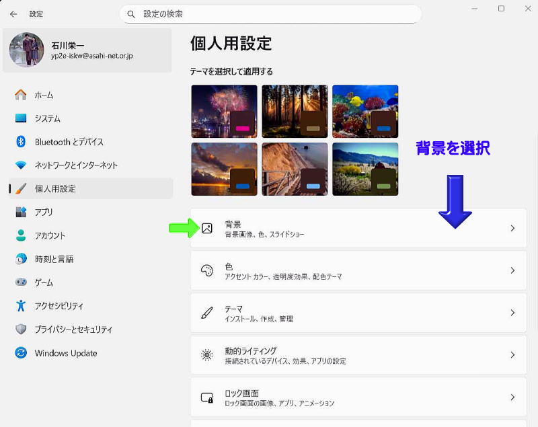Go to 時刻と言語 in sidebar
The height and width of the screenshot is (427, 538).
[54, 259]
